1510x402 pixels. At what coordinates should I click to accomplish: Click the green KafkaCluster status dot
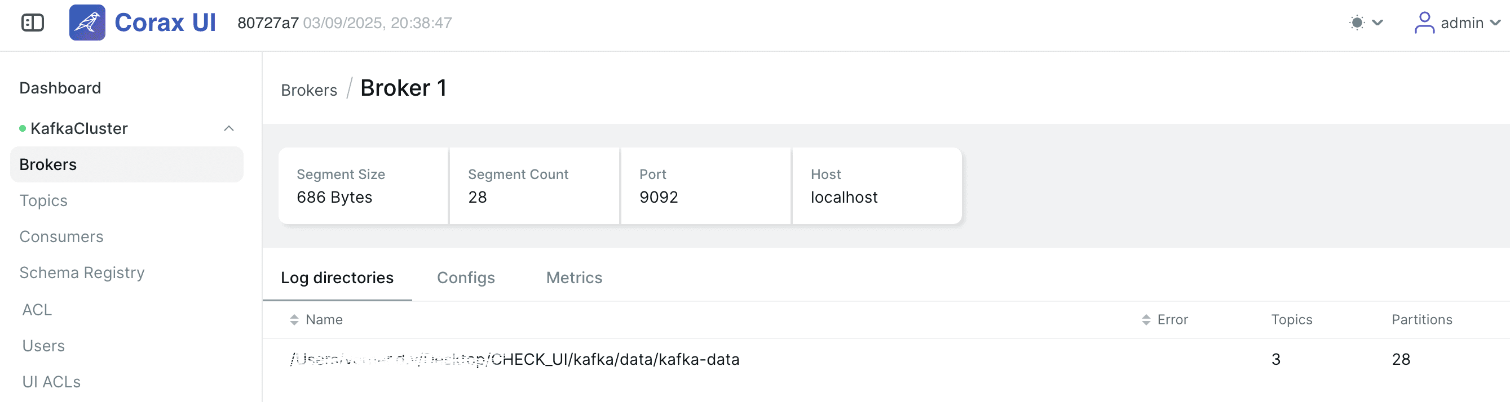pos(23,128)
